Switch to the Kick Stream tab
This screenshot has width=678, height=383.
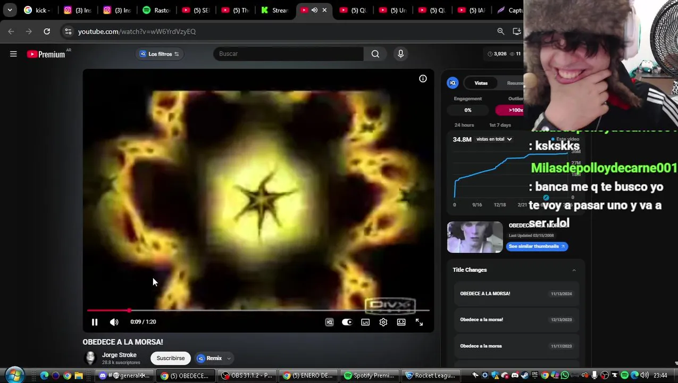[x=275, y=10]
